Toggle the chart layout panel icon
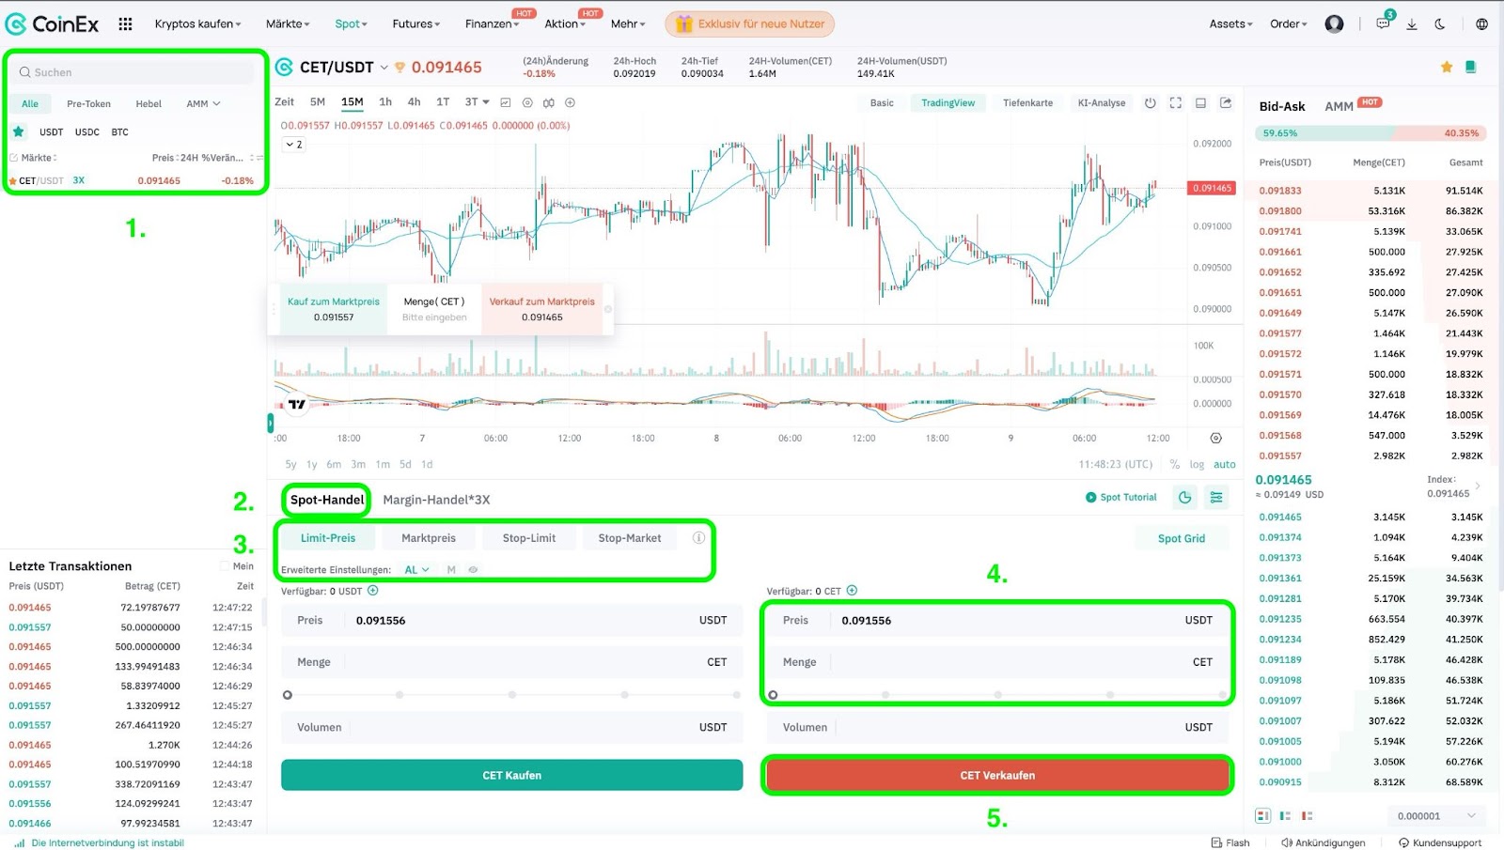Screen dimensions: 1504x850 pyautogui.click(x=1200, y=102)
